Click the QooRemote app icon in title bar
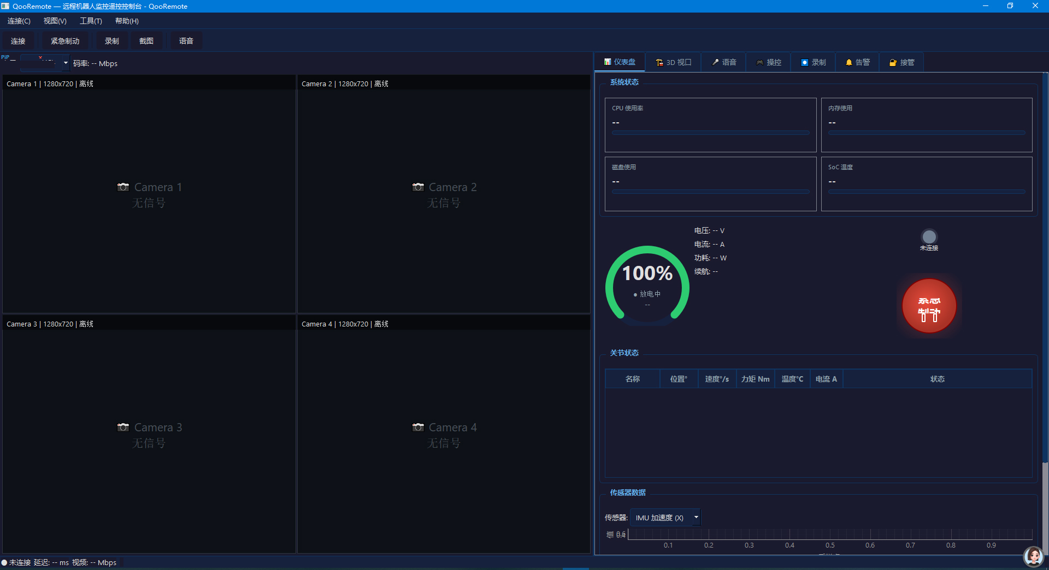This screenshot has height=570, width=1049. [5, 6]
